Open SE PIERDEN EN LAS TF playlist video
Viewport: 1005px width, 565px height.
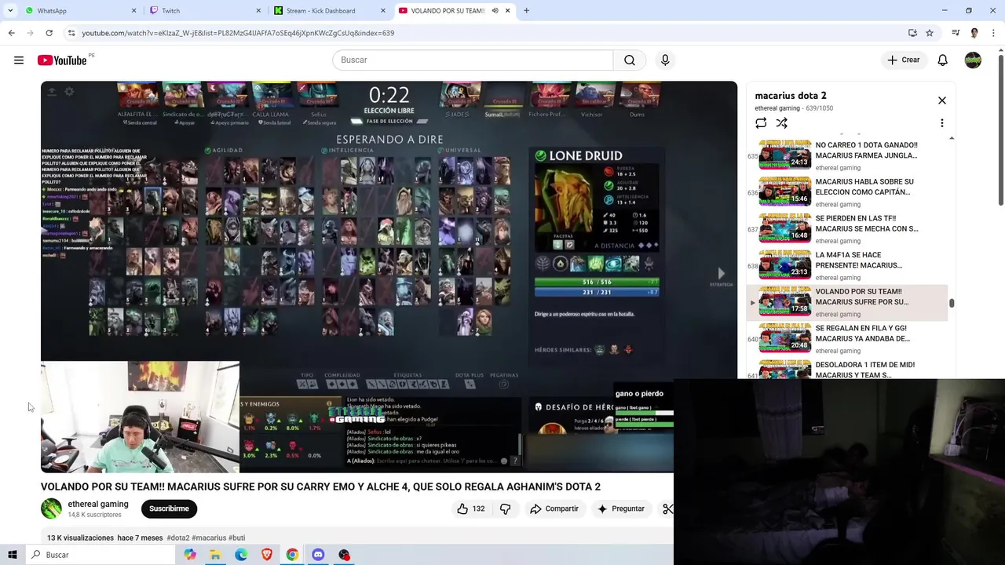pos(848,228)
